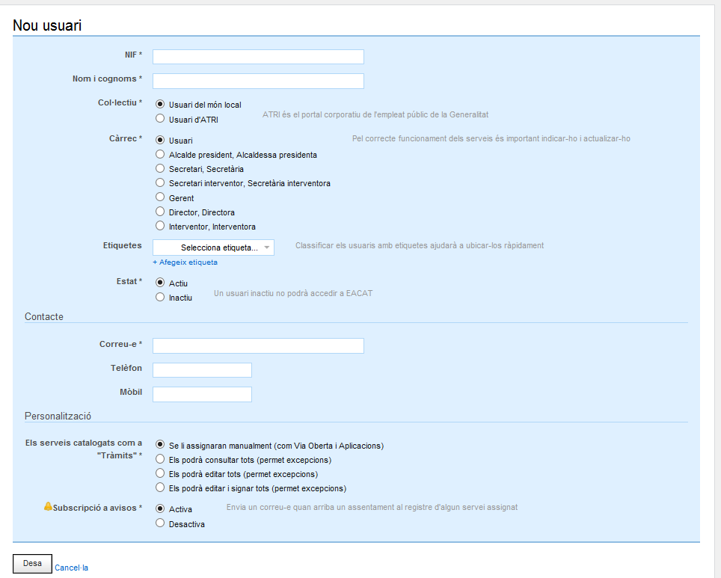This screenshot has height=578, width=721.
Task: Choose Alcalde president, Alcaldessa presidenta
Action: click(x=160, y=154)
